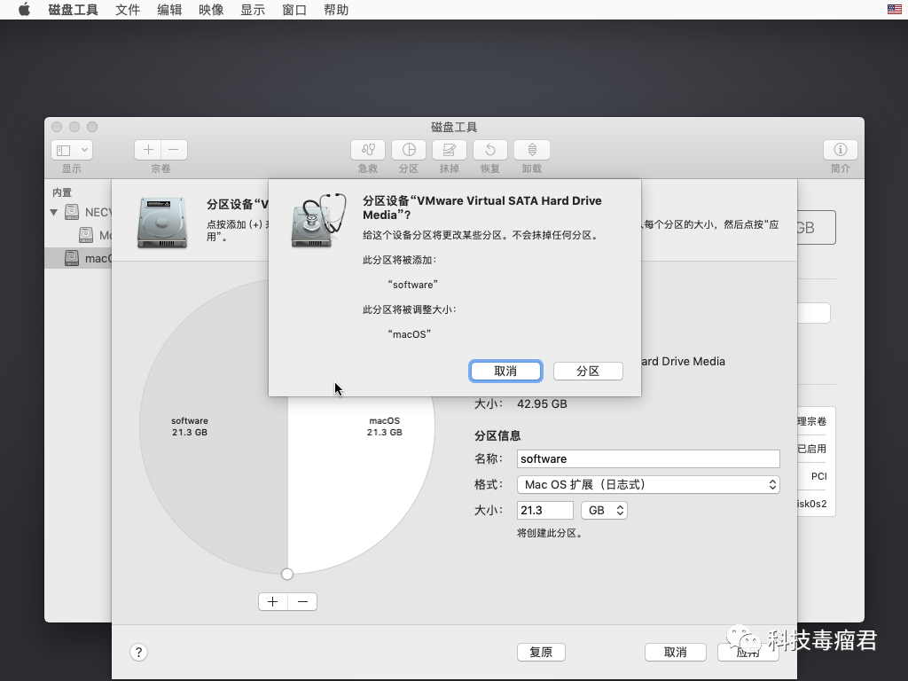Click the US flag input source icon
908x681 pixels.
[x=894, y=9]
